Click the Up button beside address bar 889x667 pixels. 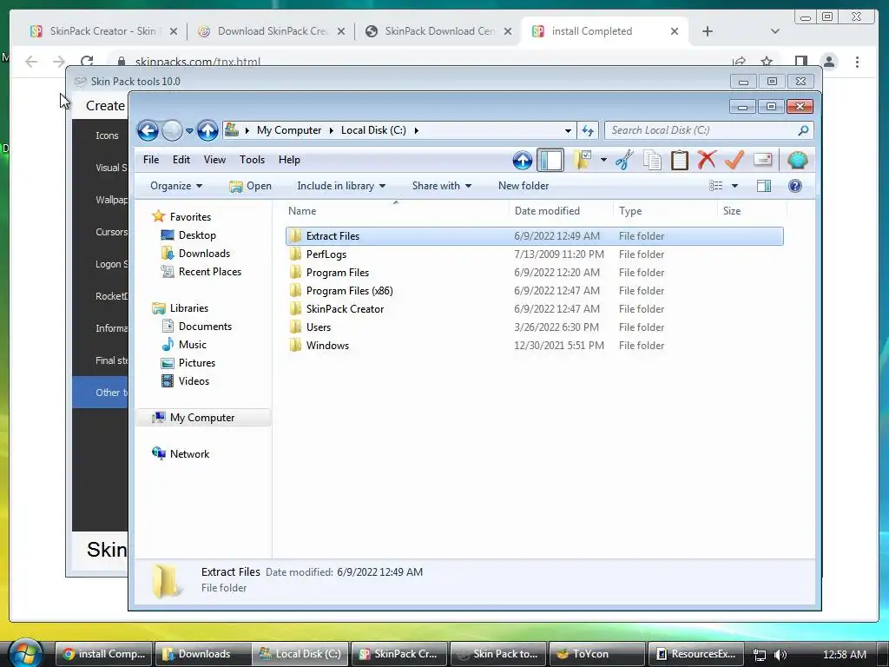[207, 130]
